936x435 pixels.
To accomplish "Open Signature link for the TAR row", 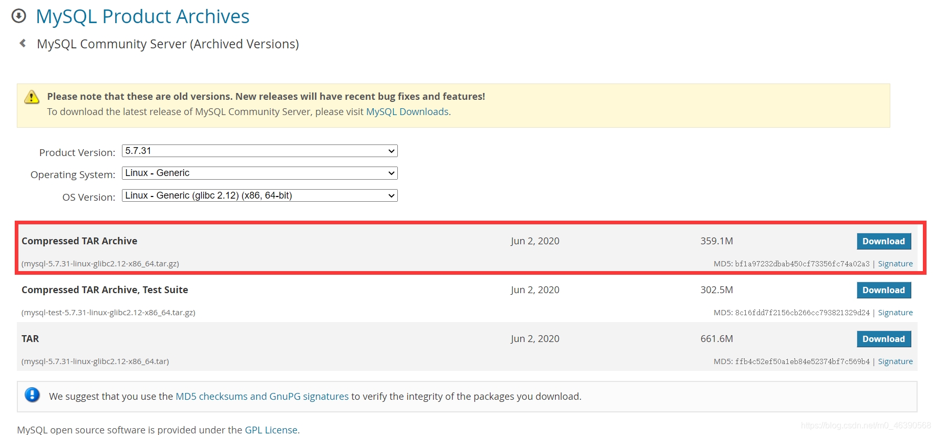I will (x=895, y=361).
